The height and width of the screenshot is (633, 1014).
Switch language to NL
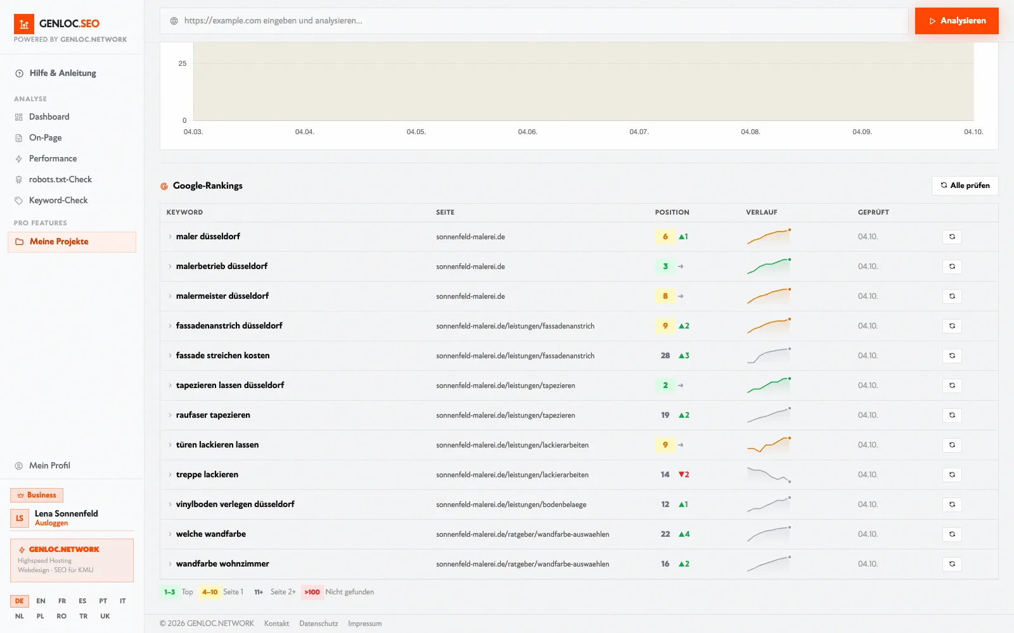20,617
